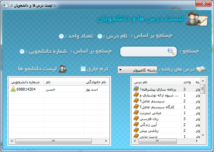Sort courses by واحد column header
Screen dimensions: 214x152
tap(187, 82)
